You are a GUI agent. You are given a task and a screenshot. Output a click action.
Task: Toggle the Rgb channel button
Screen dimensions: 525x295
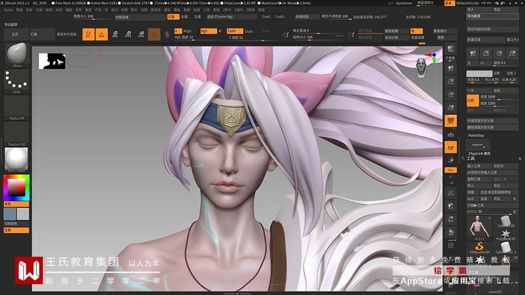[208, 30]
